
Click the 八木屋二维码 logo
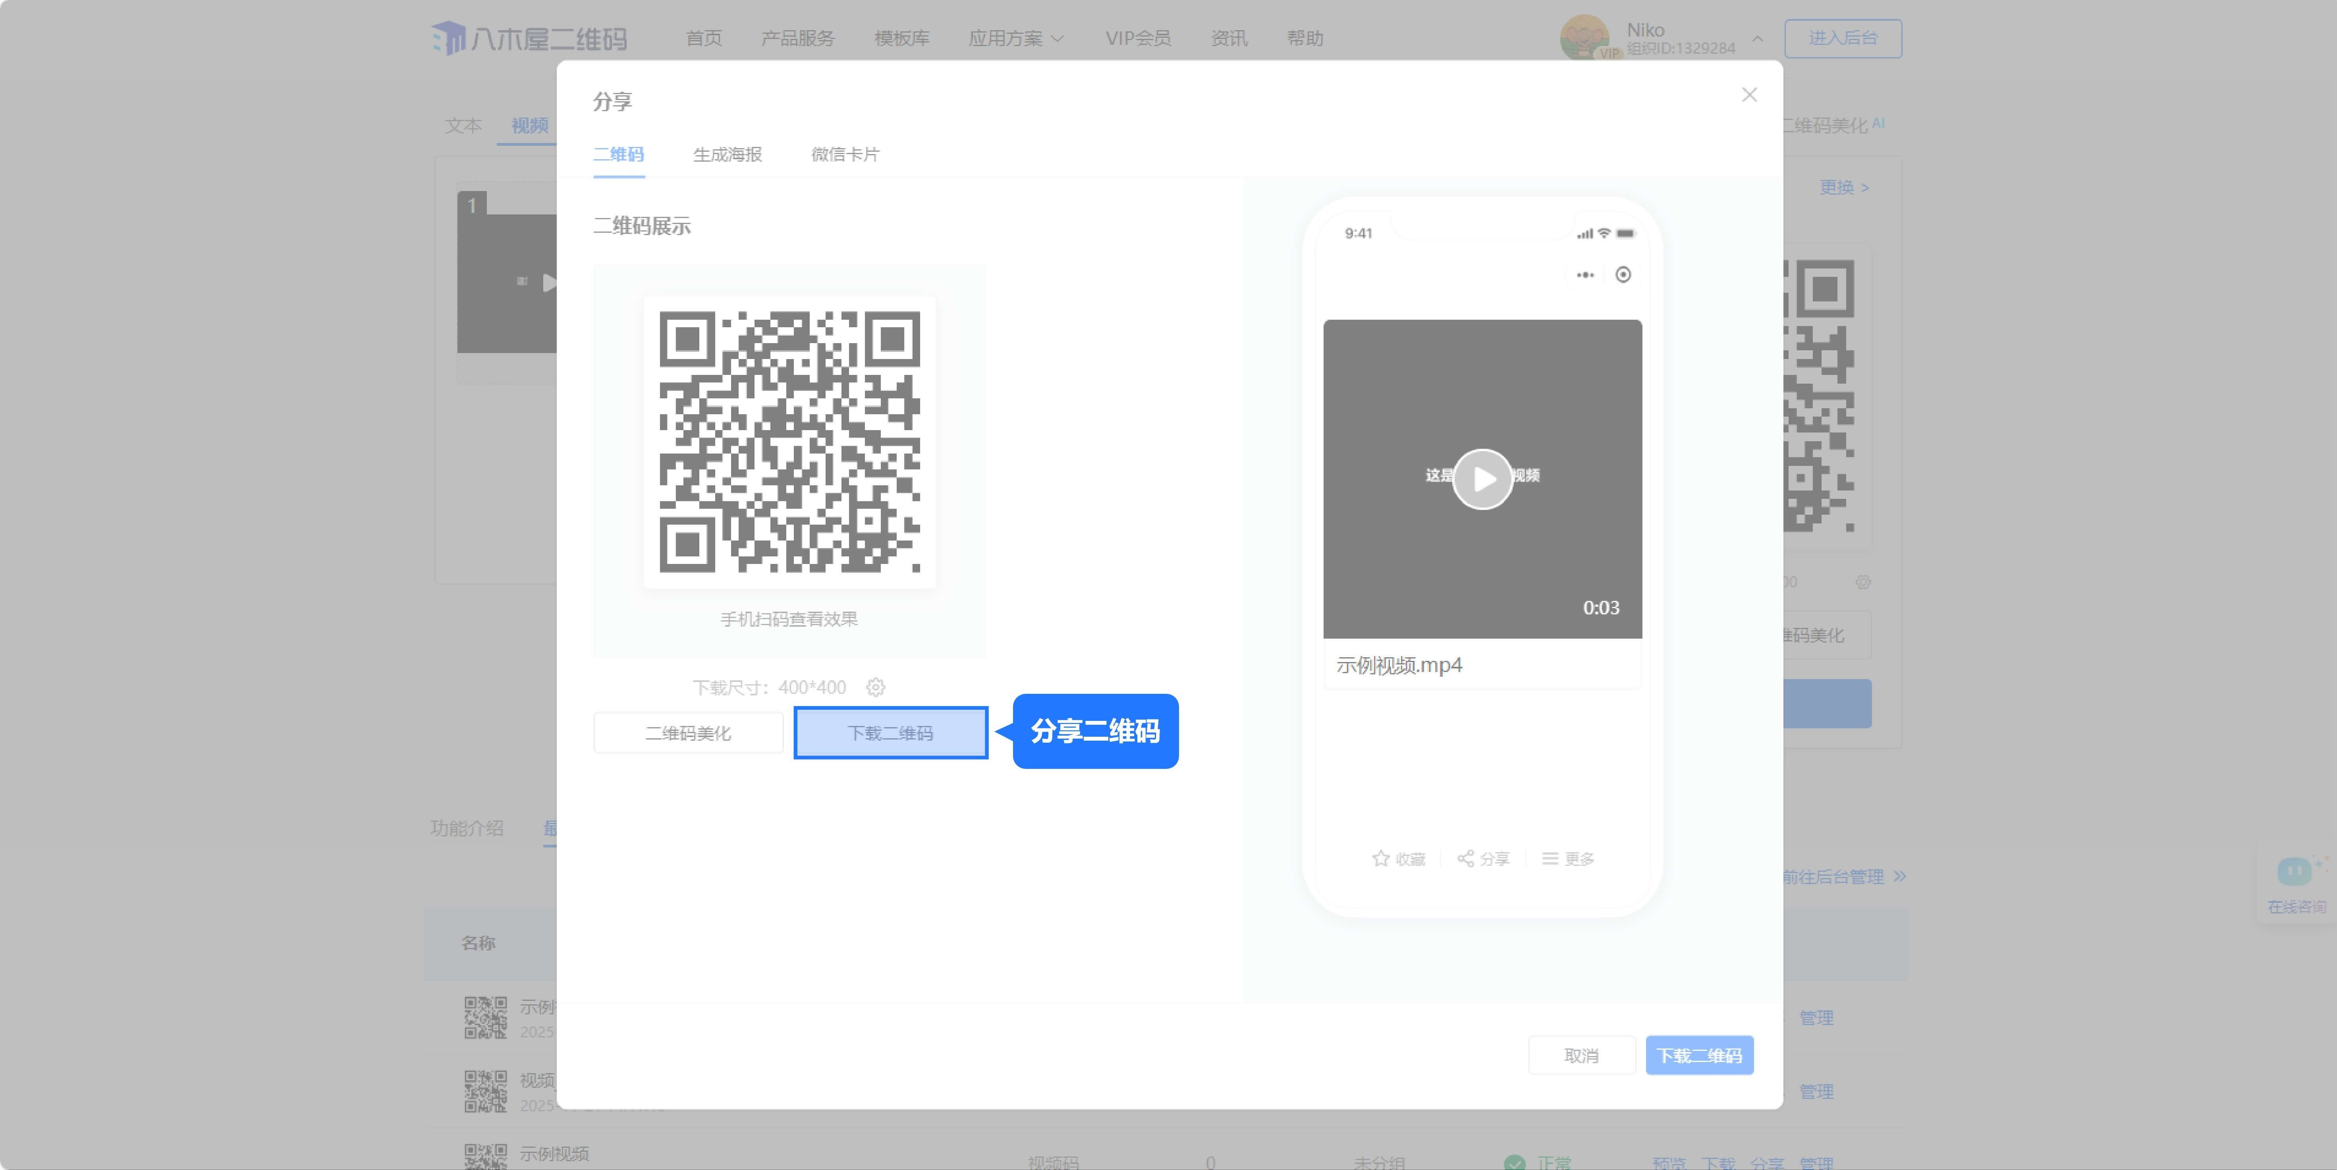(530, 38)
